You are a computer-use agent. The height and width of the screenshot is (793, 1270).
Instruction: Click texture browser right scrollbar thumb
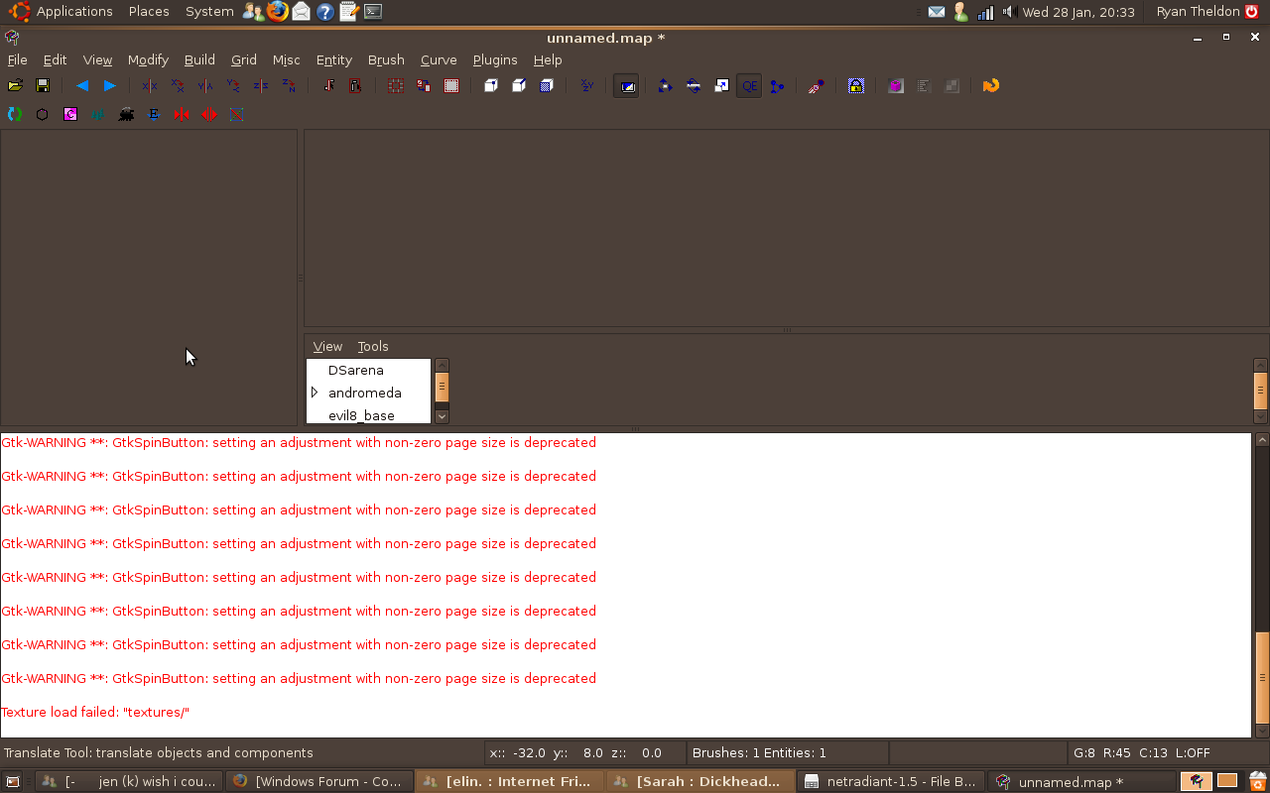[x=1261, y=391]
